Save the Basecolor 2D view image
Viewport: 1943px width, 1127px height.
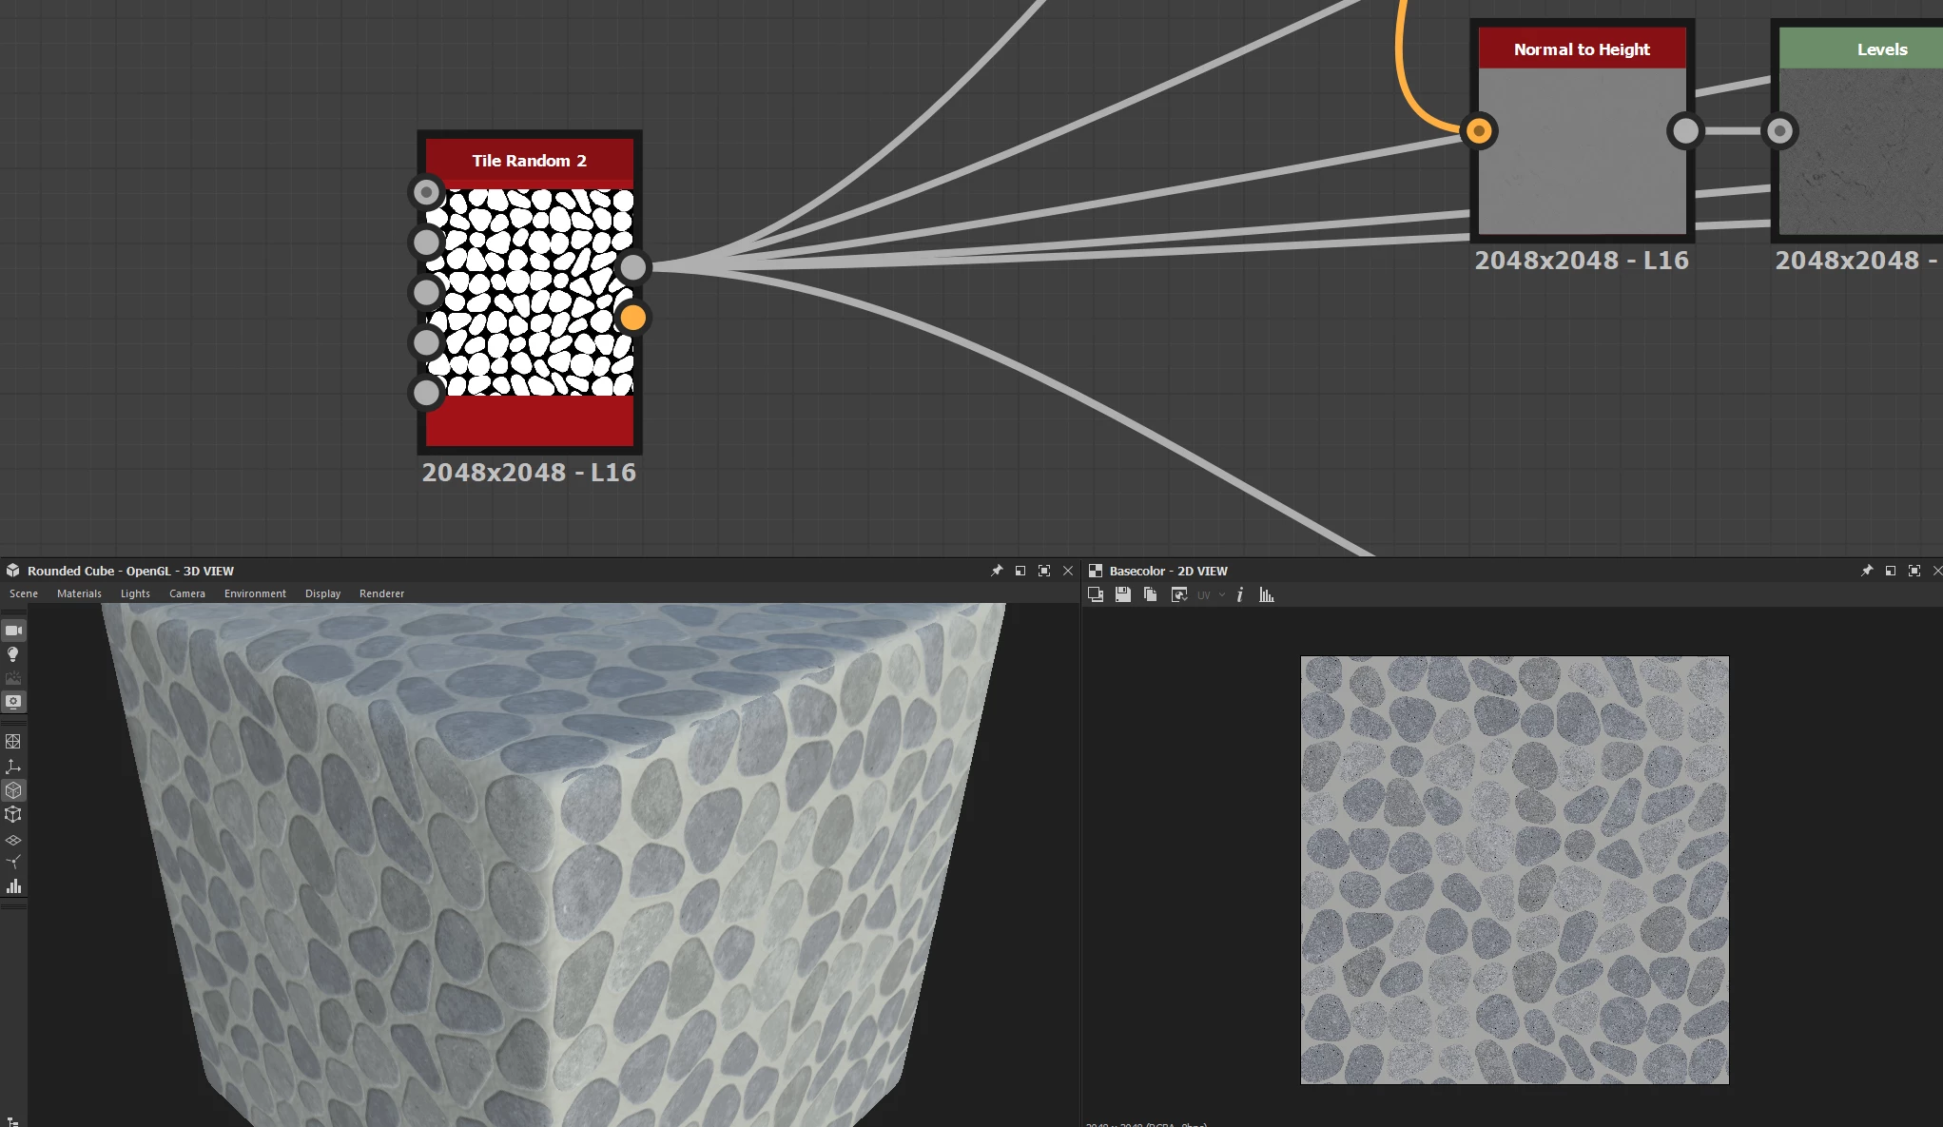(1123, 594)
